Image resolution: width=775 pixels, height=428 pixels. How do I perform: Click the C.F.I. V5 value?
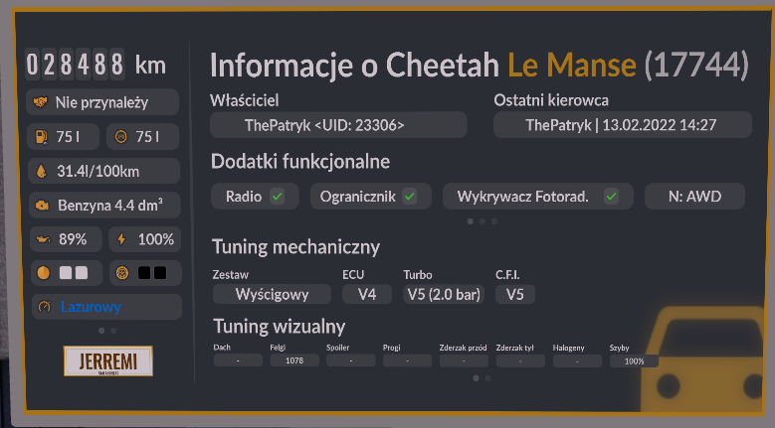515,294
